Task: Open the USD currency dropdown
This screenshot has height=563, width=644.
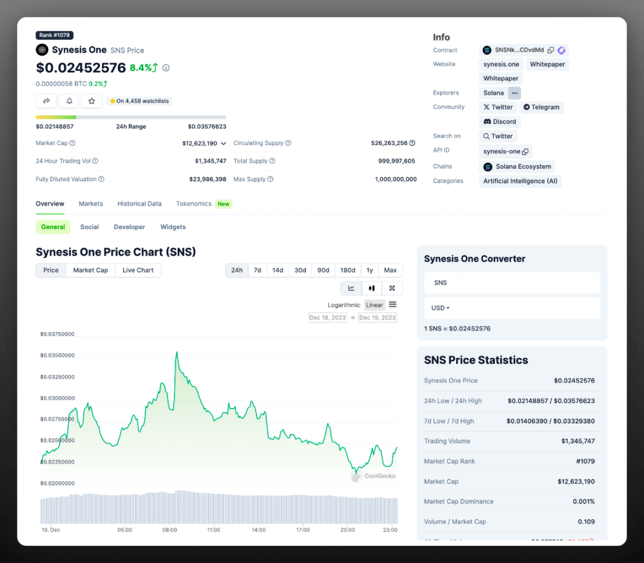Action: pyautogui.click(x=441, y=308)
